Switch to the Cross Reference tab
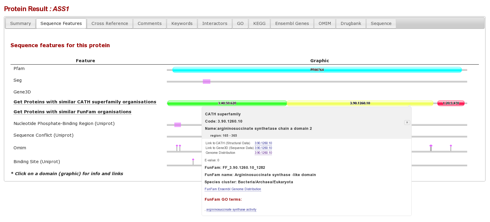This screenshot has height=222, width=490. click(x=110, y=23)
